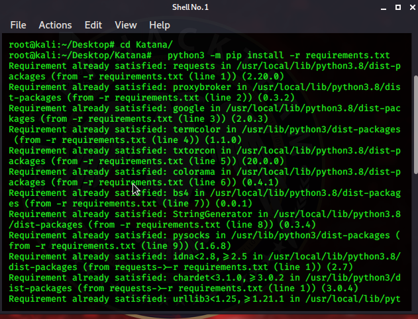Open the Help menu
The height and width of the screenshot is (319, 418).
pyautogui.click(x=160, y=25)
